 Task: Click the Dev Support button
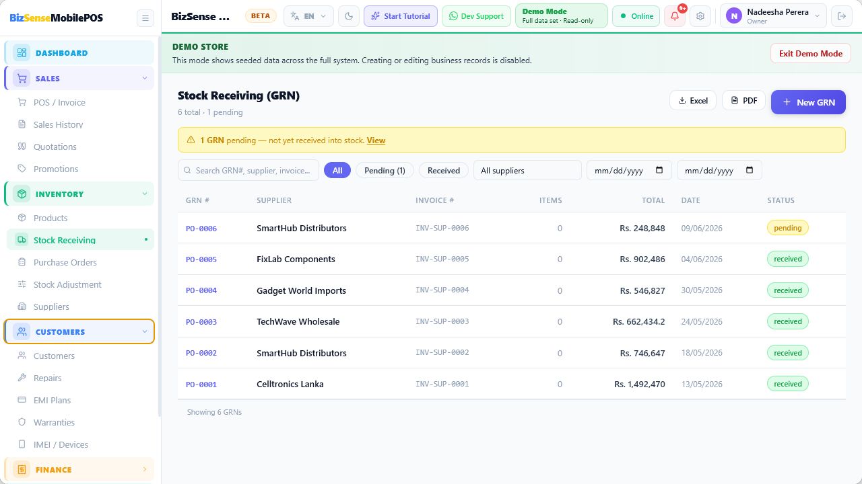click(476, 16)
